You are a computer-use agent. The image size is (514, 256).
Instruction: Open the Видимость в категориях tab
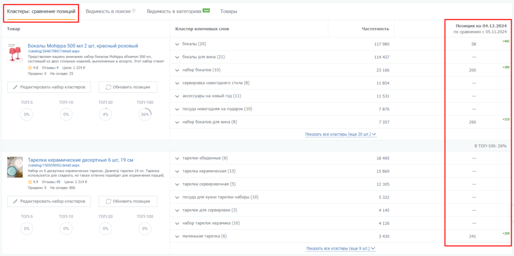point(174,11)
